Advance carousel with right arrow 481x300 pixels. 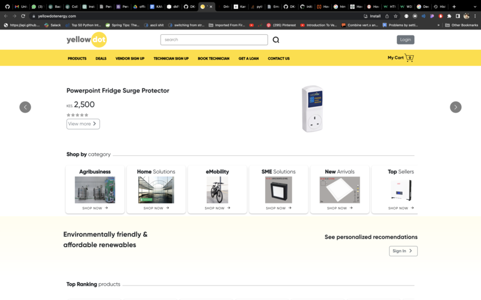(x=456, y=107)
